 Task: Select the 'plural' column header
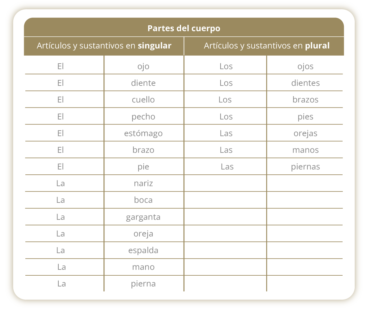pyautogui.click(x=267, y=46)
